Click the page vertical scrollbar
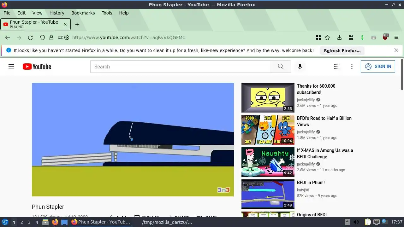 click(x=402, y=74)
